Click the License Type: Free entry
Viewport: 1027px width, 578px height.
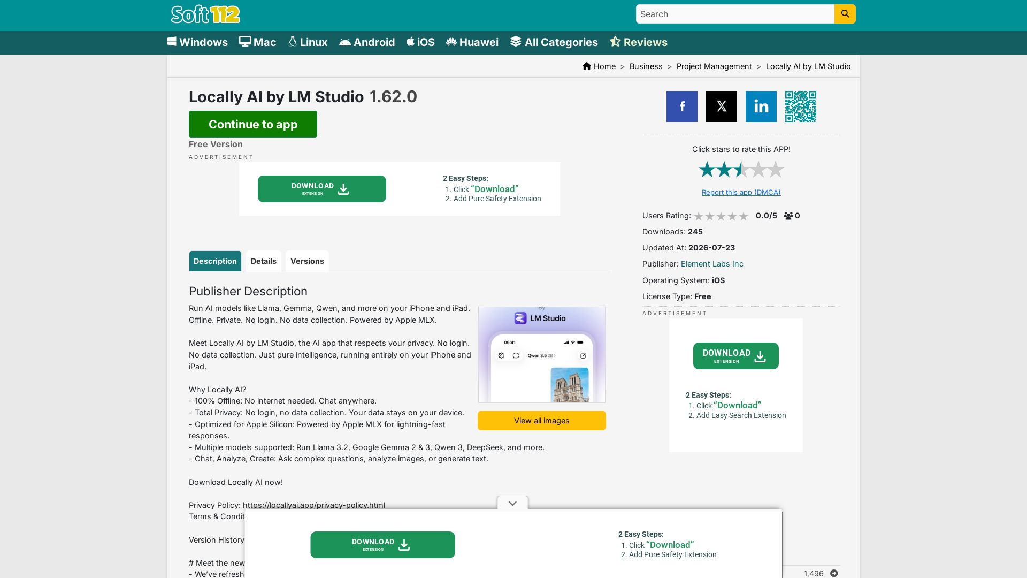tap(677, 296)
